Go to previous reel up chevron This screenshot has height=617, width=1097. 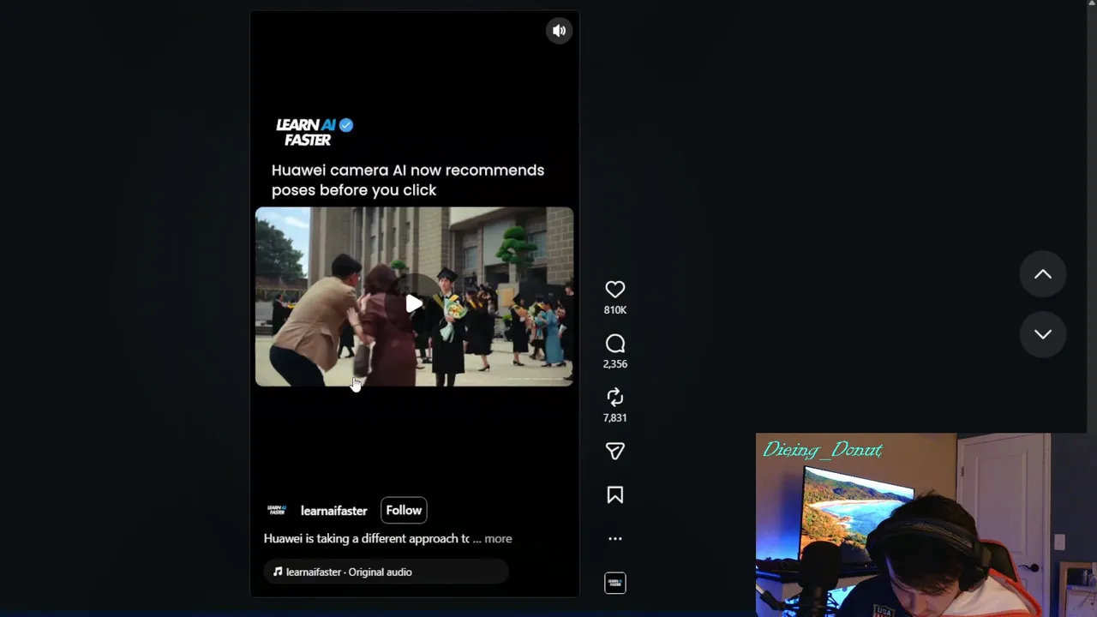click(x=1042, y=274)
